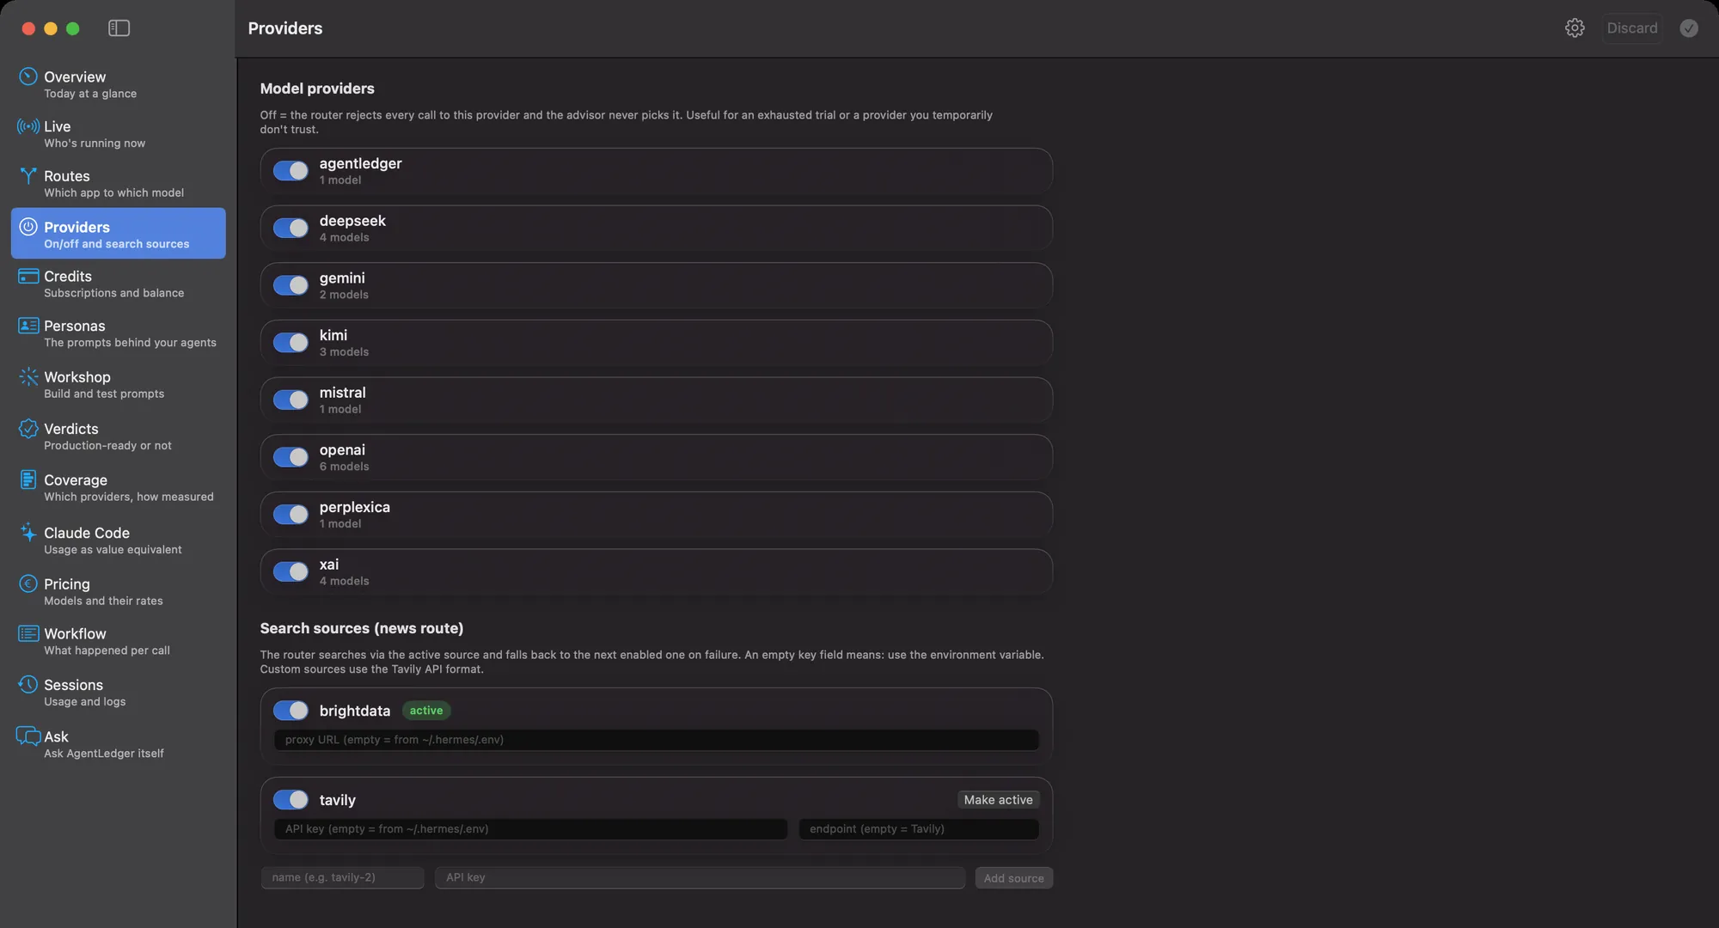Open Personas in the sidebar
Image resolution: width=1719 pixels, height=928 pixels.
119,333
